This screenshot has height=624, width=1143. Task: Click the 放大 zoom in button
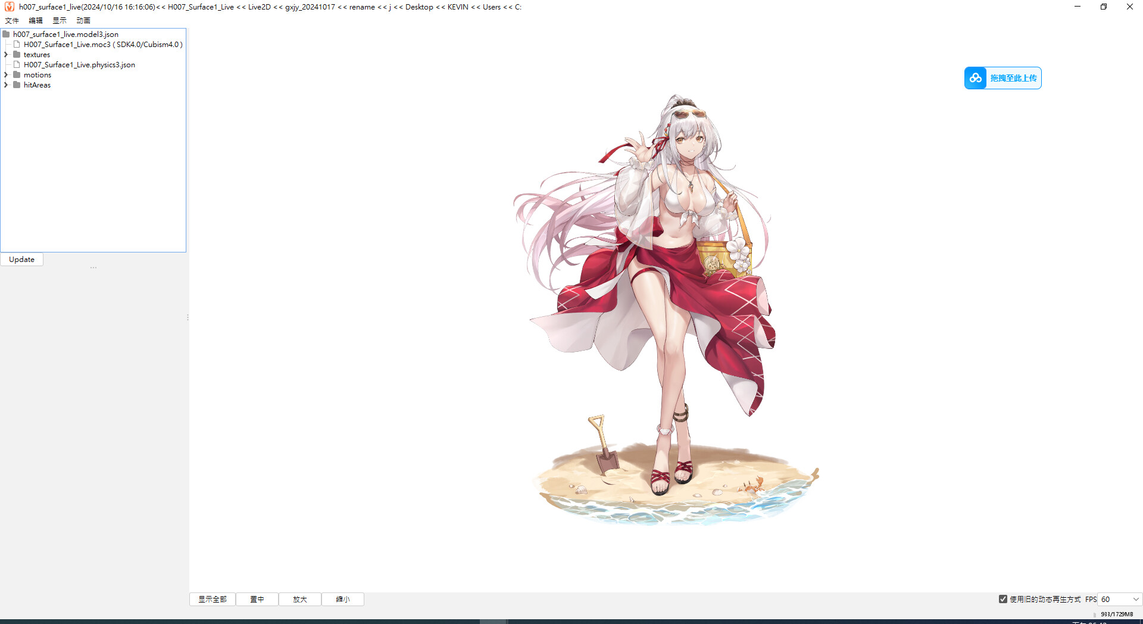(x=300, y=600)
